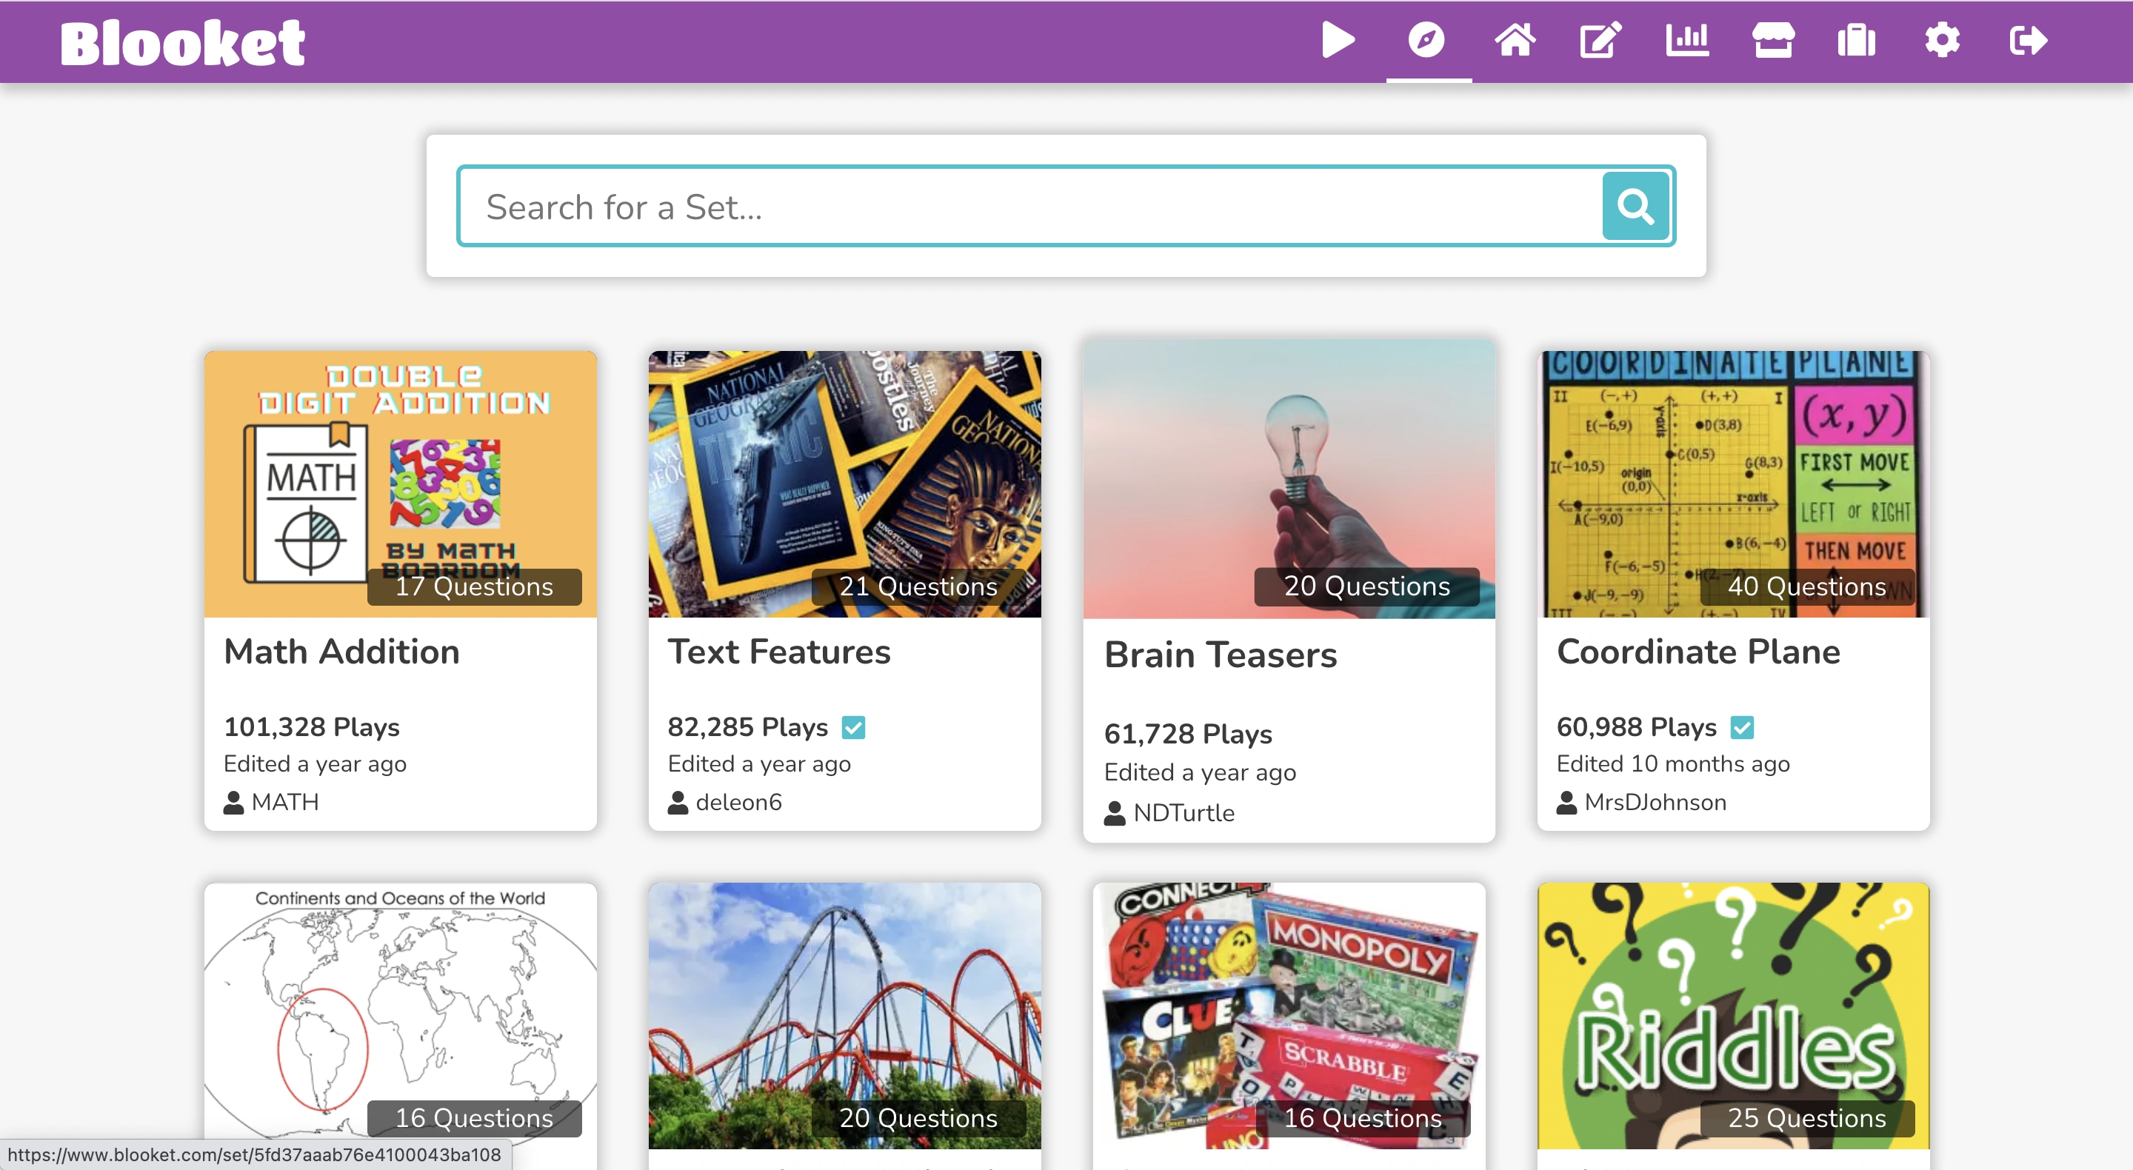Click the Blooket logo
2133x1170 pixels.
182,43
